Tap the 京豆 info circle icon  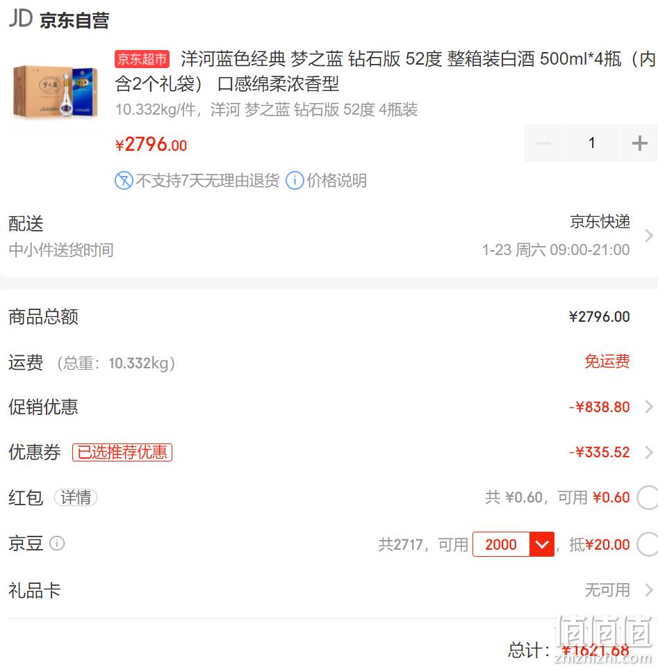click(x=57, y=544)
